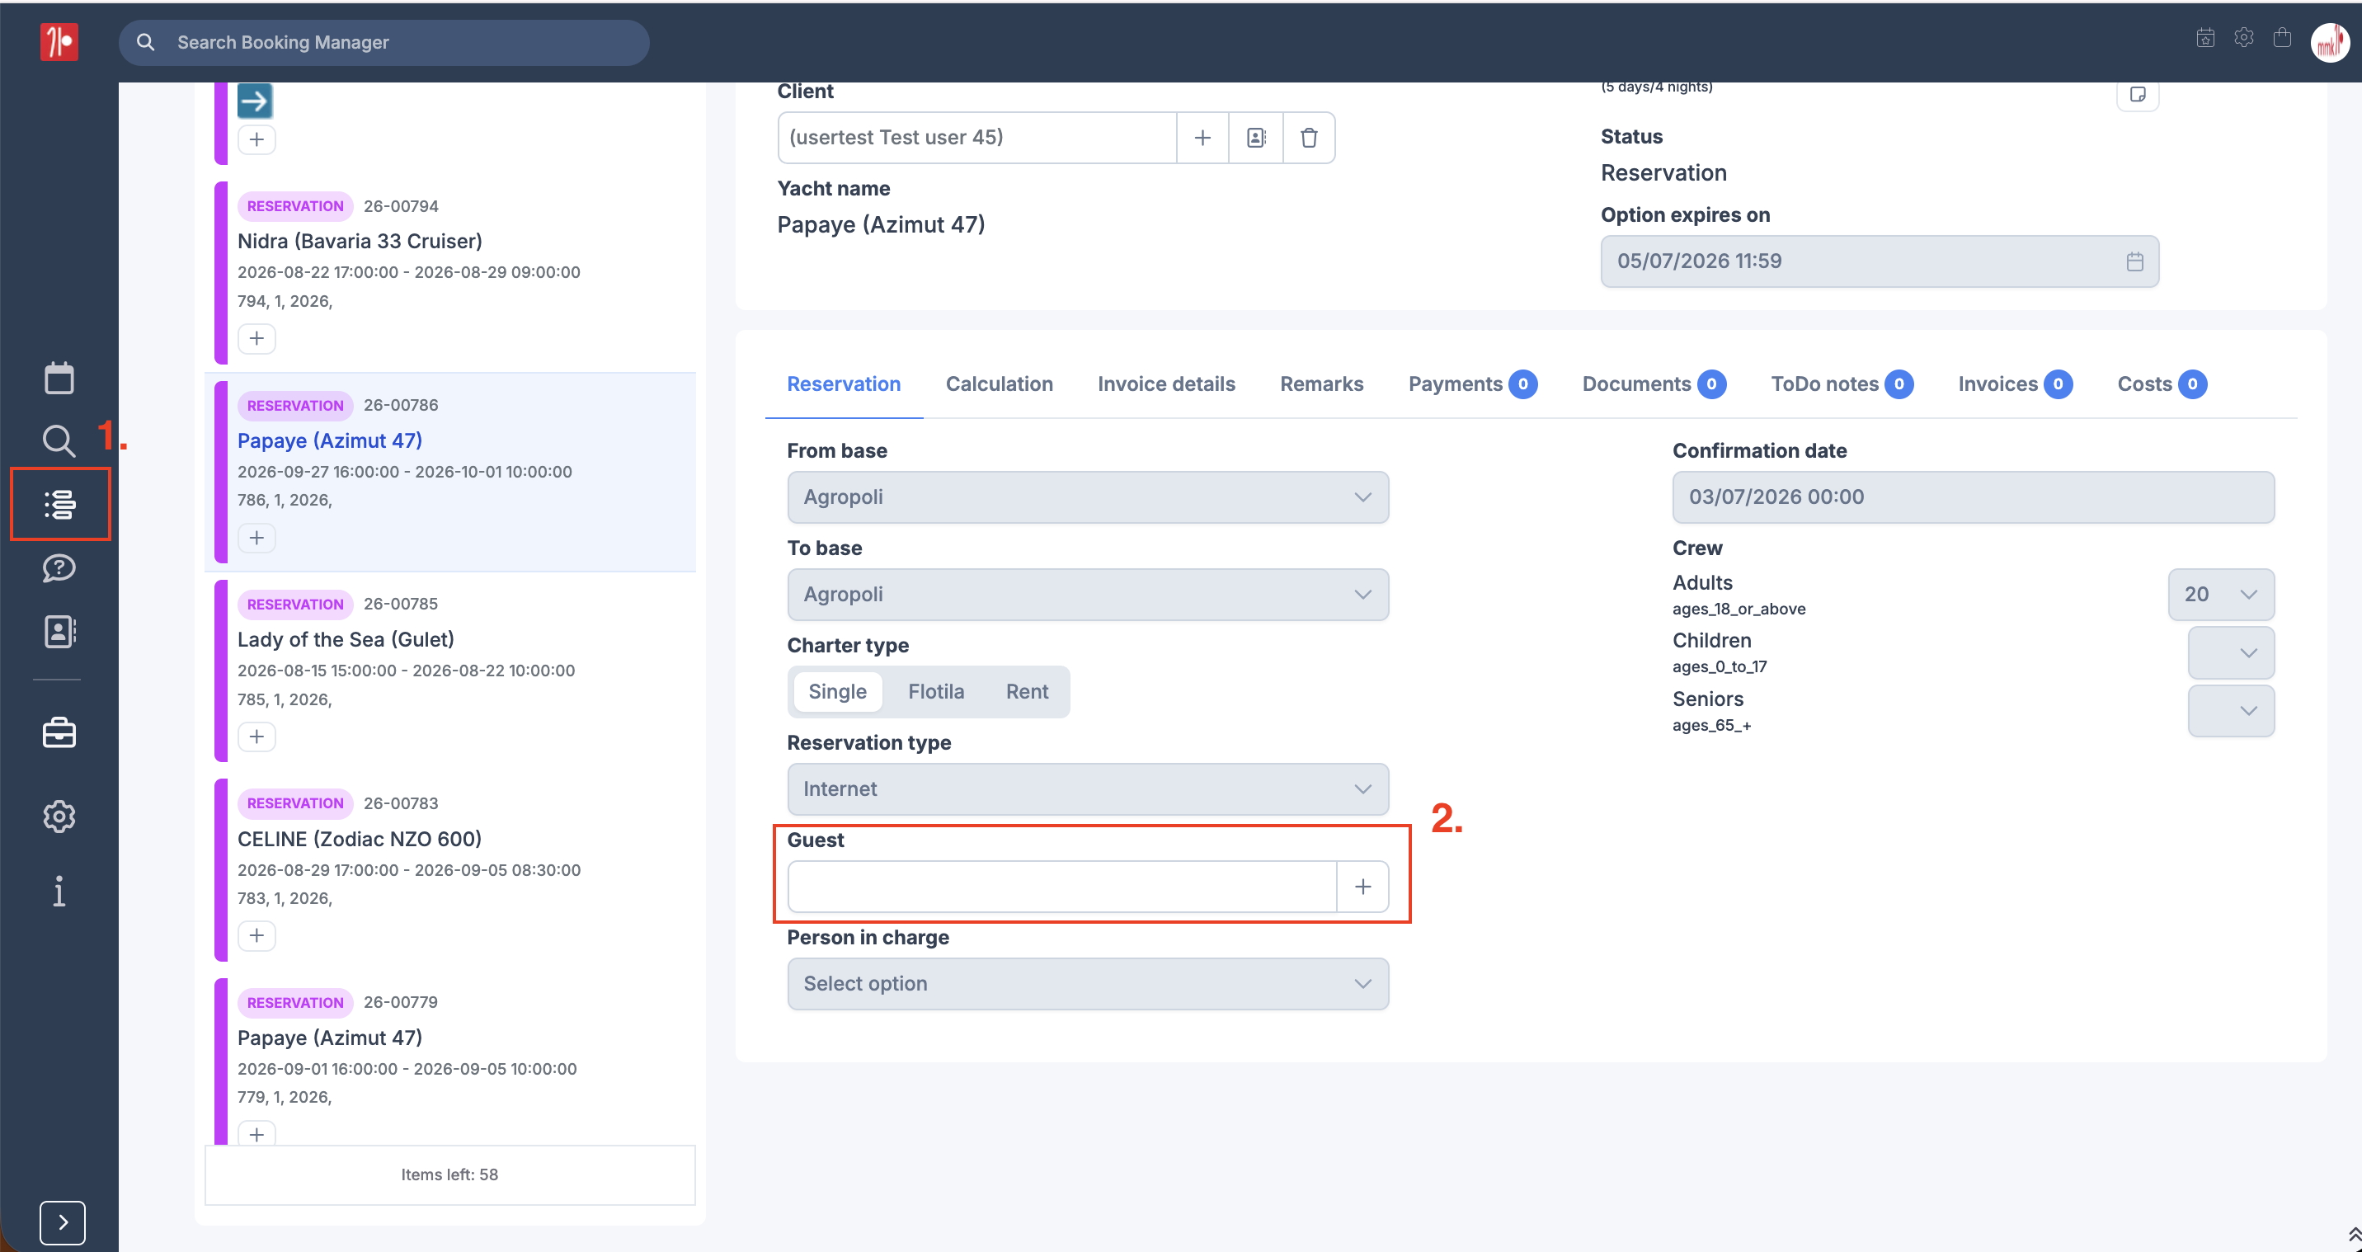
Task: Open the briefcase icon in sidebar
Action: (x=59, y=733)
